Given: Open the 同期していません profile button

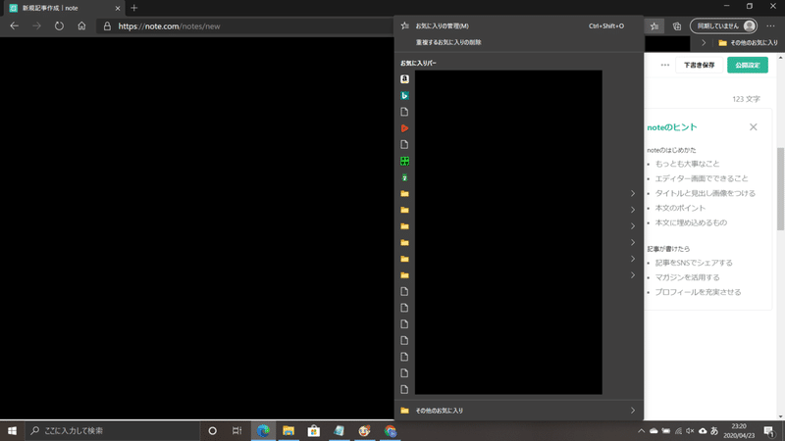Looking at the screenshot, I should pyautogui.click(x=723, y=26).
